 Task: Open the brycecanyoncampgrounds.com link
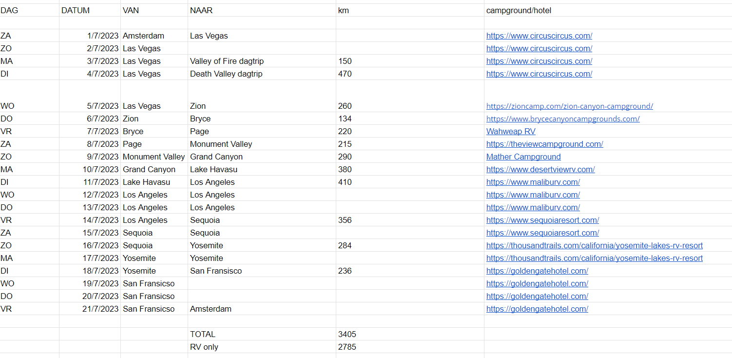pyautogui.click(x=562, y=119)
